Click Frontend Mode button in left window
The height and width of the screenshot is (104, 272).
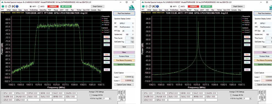pyautogui.click(x=124, y=56)
